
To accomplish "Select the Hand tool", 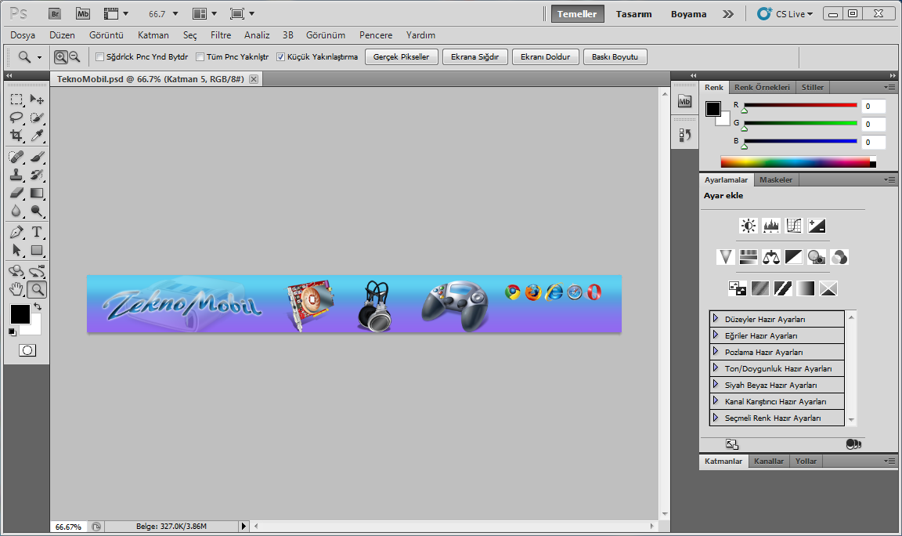I will (16, 290).
